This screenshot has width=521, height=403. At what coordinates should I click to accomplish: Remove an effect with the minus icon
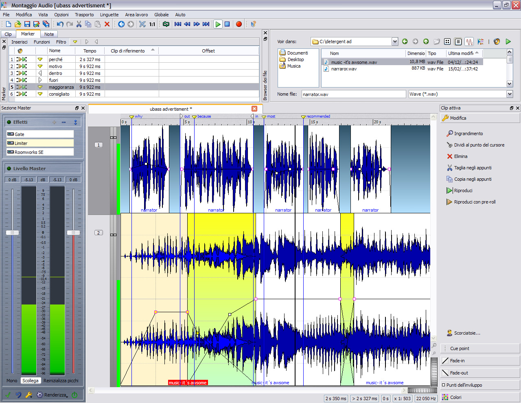click(x=64, y=123)
